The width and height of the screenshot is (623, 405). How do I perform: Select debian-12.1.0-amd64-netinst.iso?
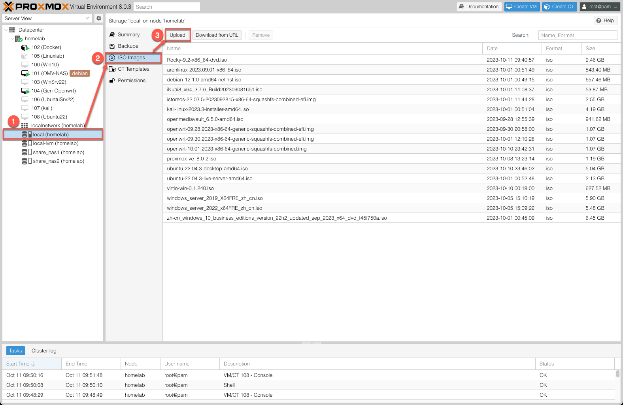[x=391, y=80]
